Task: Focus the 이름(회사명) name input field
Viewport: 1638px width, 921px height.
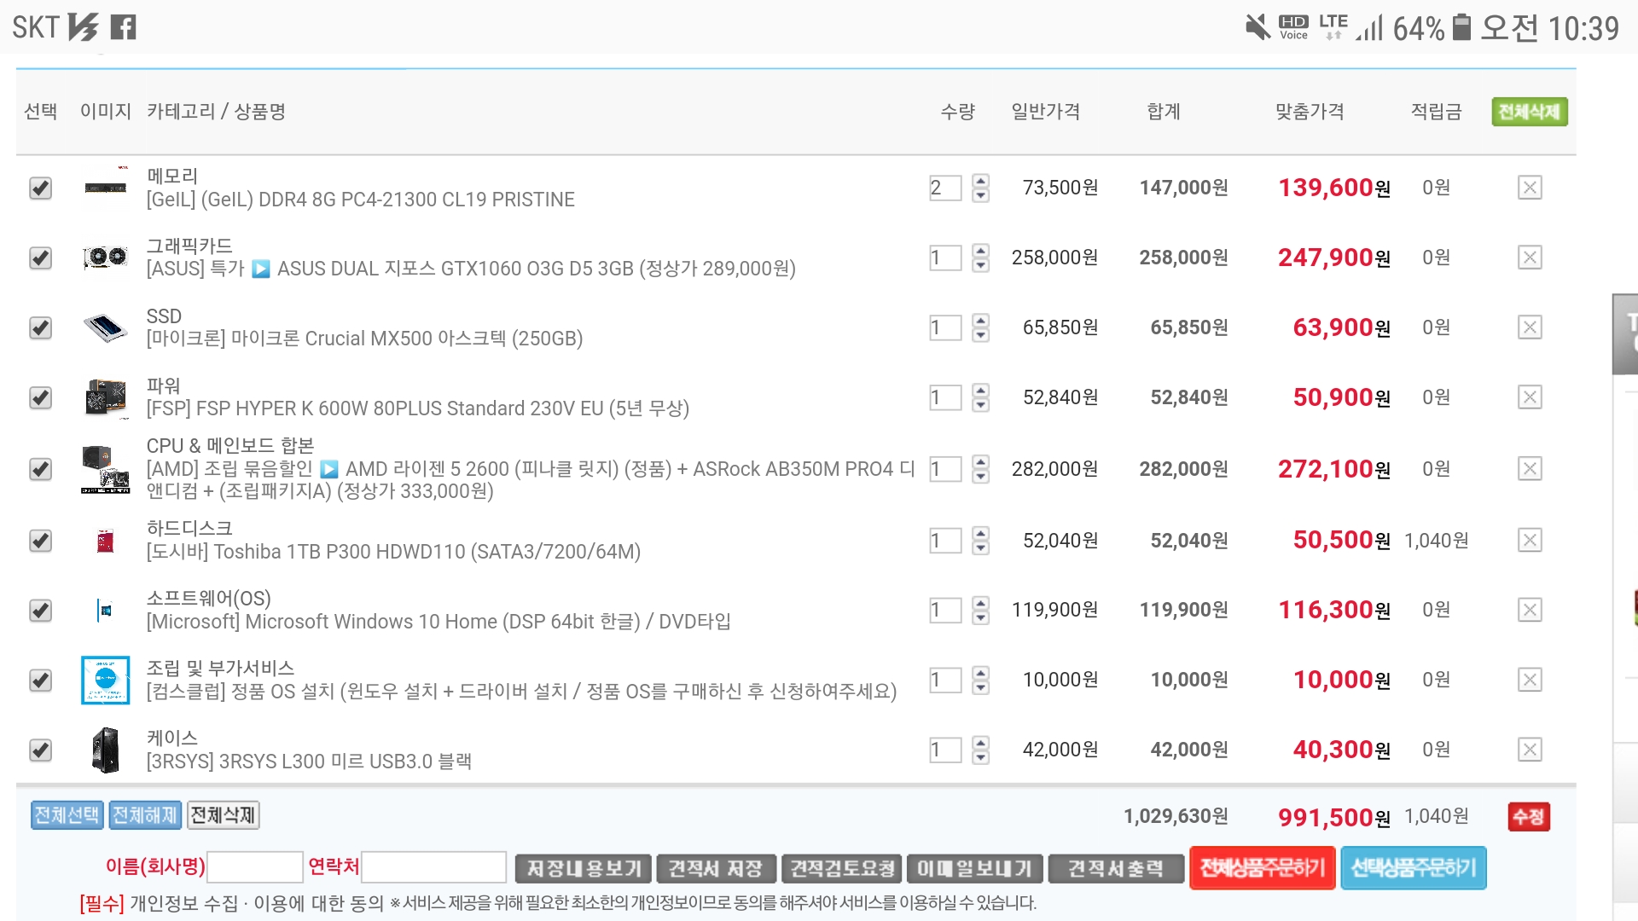Action: tap(255, 867)
